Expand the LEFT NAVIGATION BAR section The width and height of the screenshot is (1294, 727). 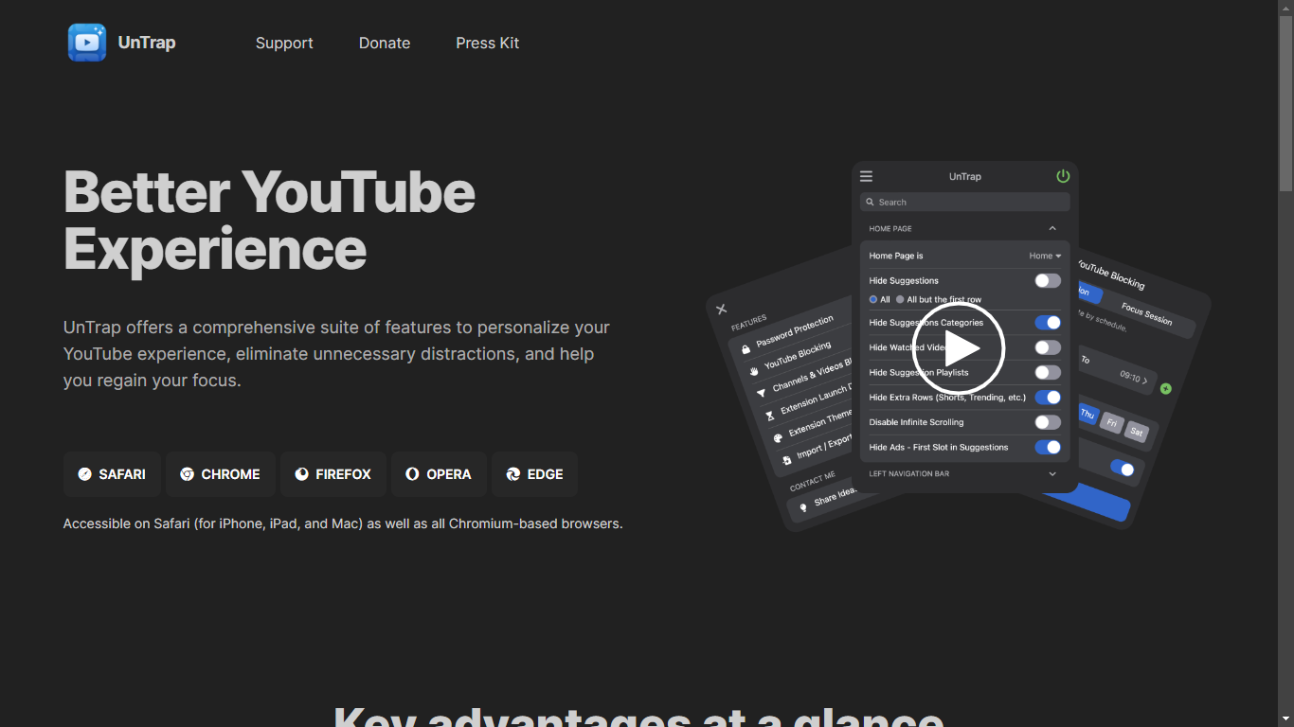(1052, 473)
